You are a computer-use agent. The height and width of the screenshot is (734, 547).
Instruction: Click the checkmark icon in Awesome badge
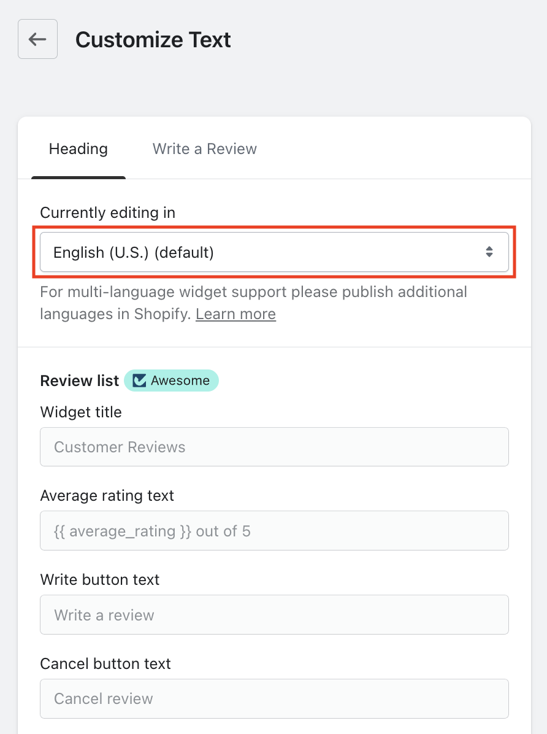click(x=140, y=381)
